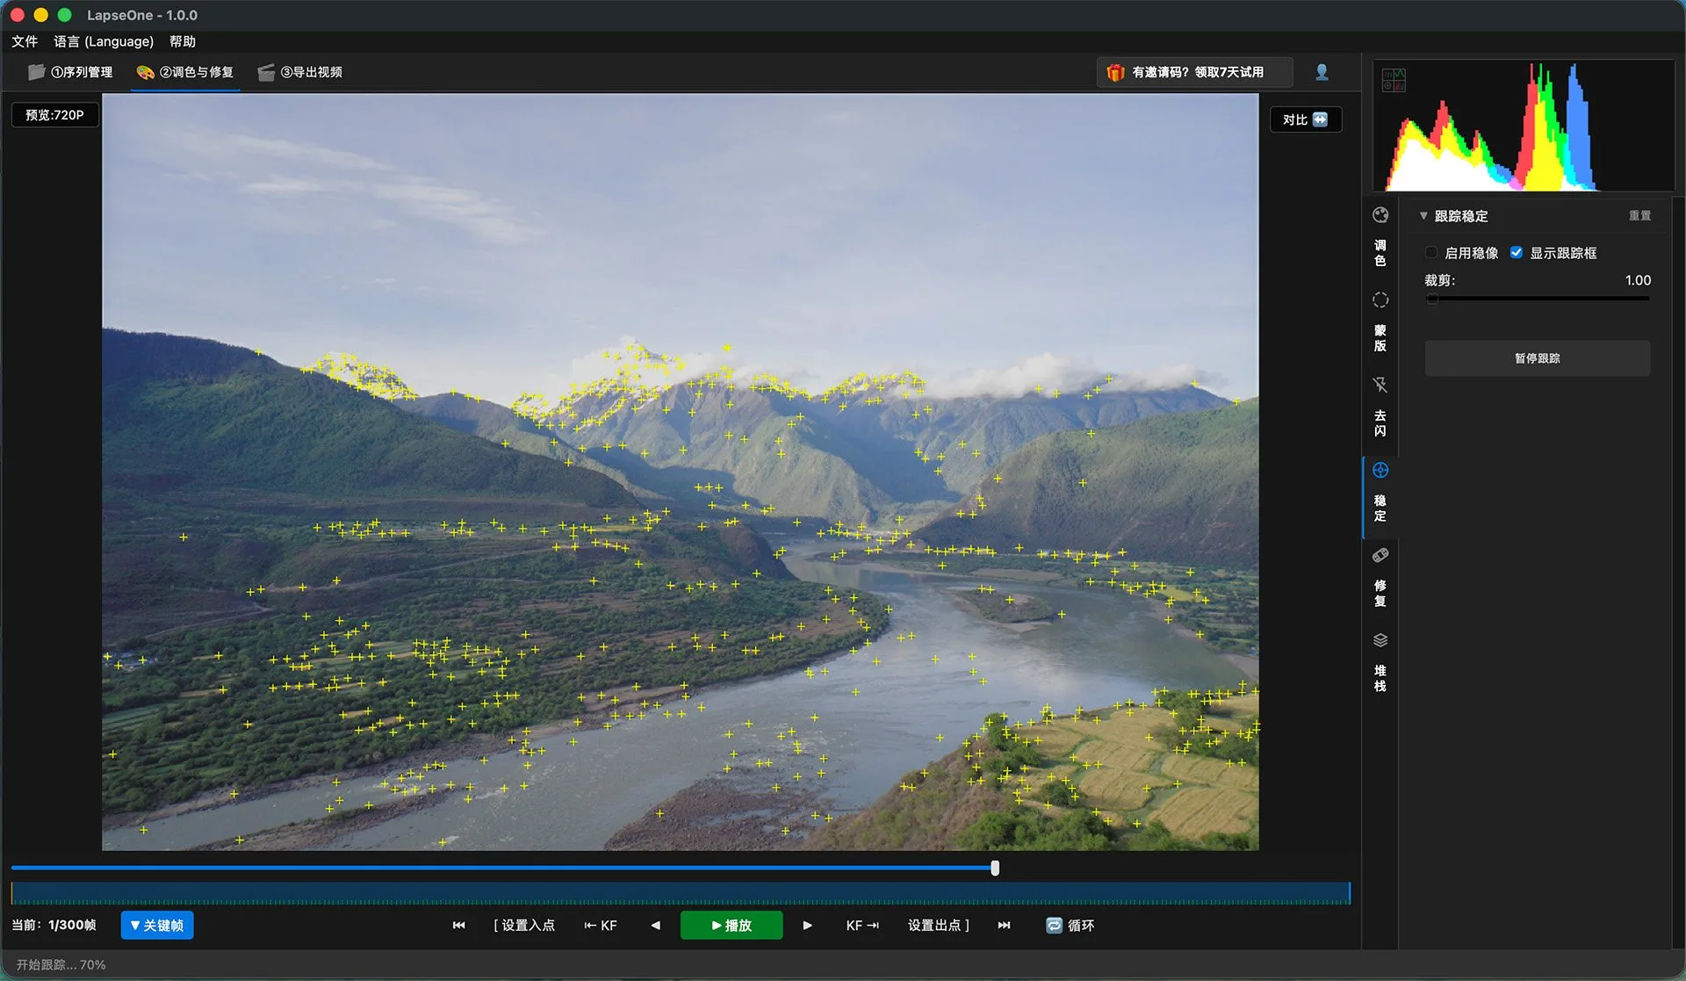Viewport: 1686px width, 981px height.
Task: Jump to last frame button
Action: tap(1004, 925)
